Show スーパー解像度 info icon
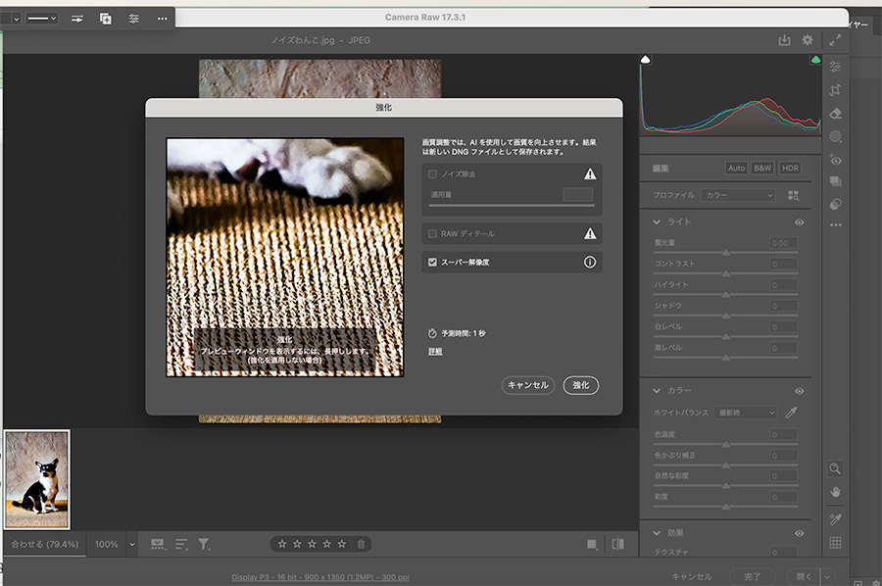The image size is (882, 586). [590, 262]
